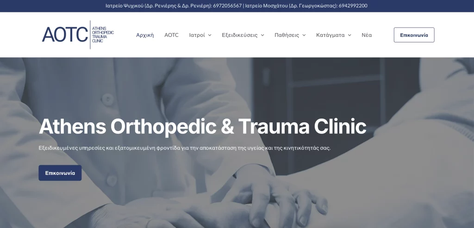474x228 pixels.
Task: Click the outlined Επικοινωνία header button
Action: (x=414, y=35)
